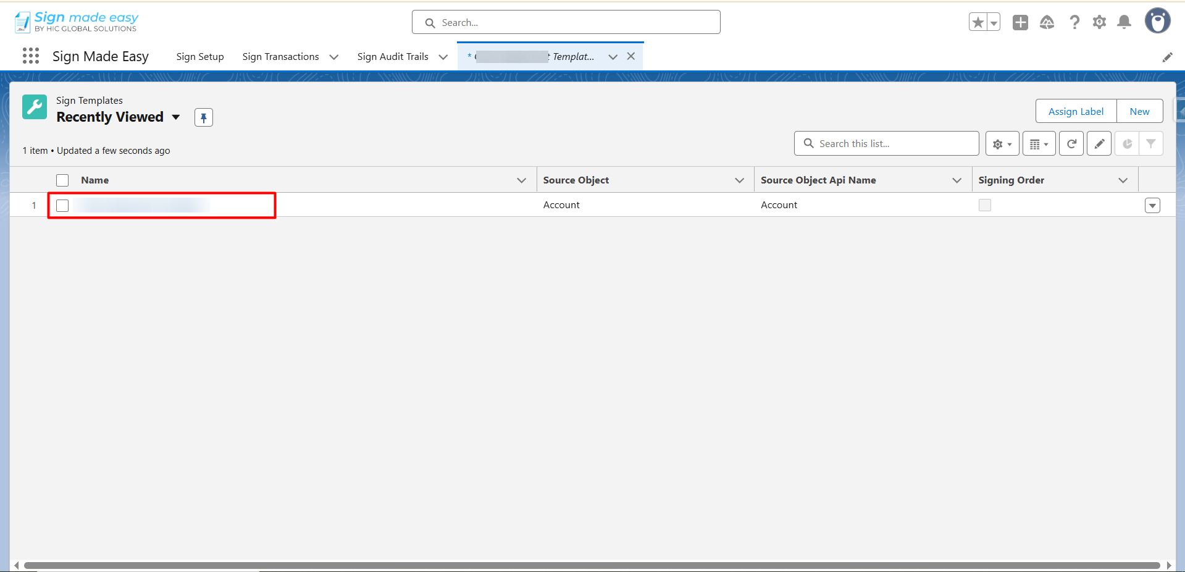Sort by the Source Object column header
Screen dimensions: 1185x572
576,180
